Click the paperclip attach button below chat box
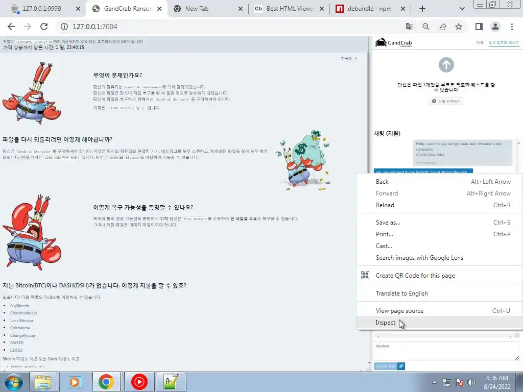The image size is (523, 392). pos(401,366)
